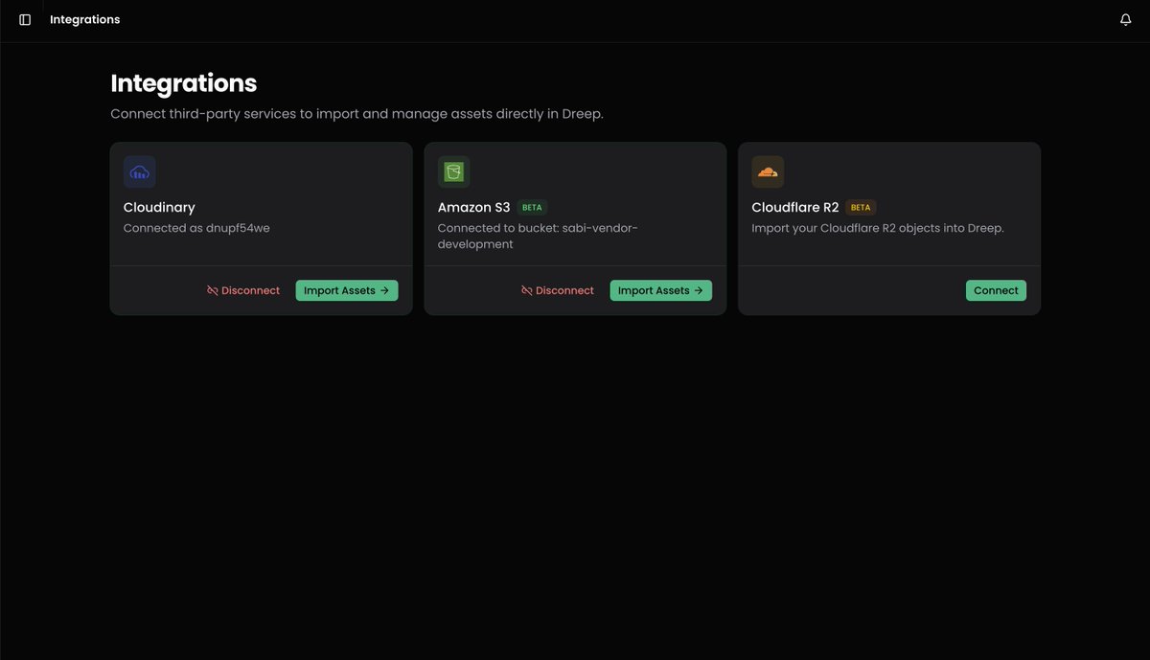
Task: Disconnect the Amazon S3 integration
Action: click(x=558, y=290)
